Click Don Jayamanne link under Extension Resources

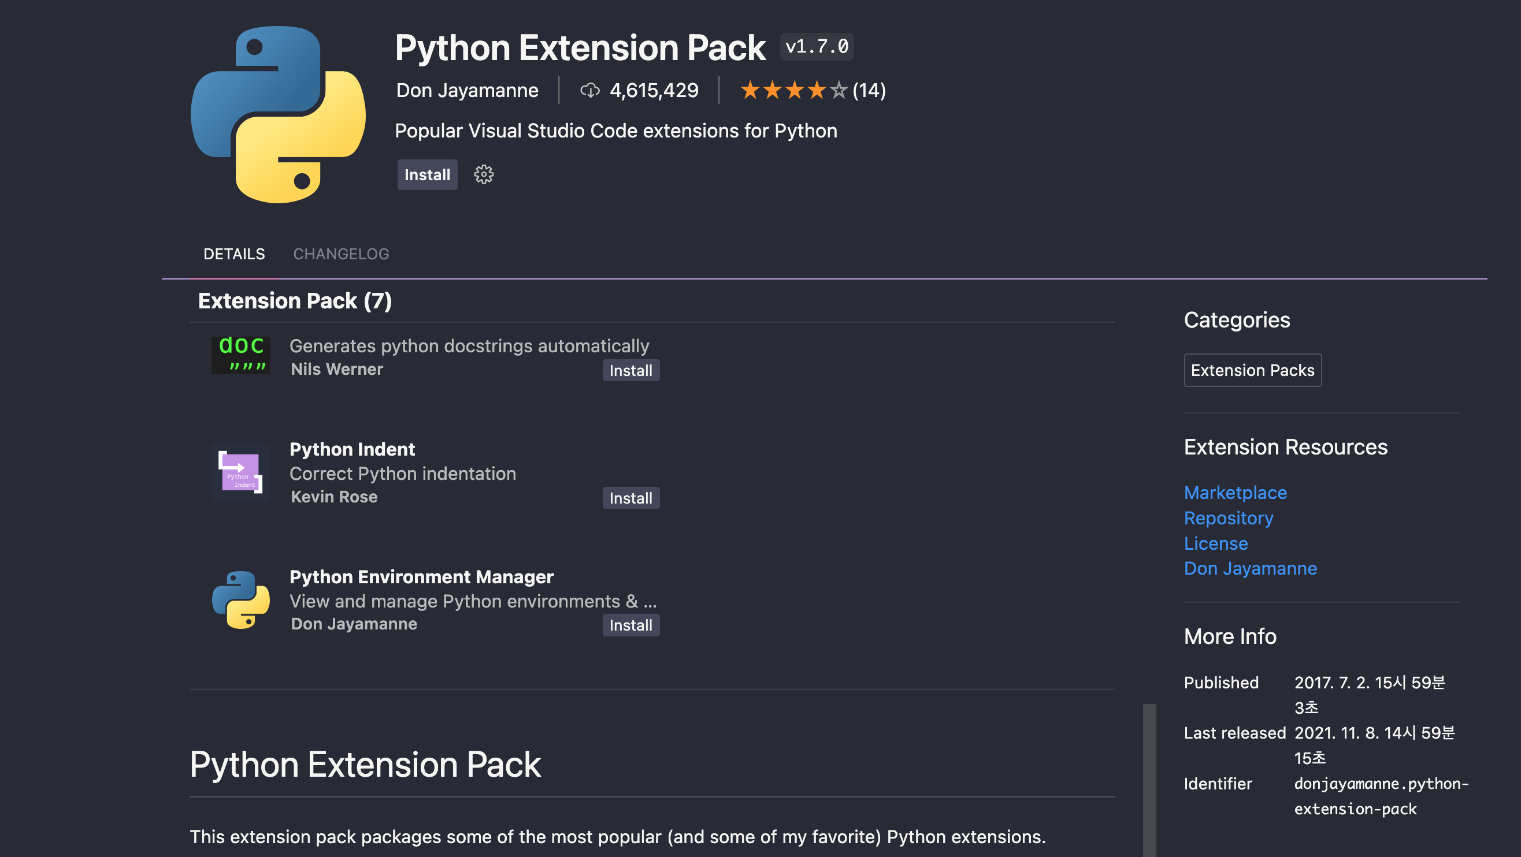[1250, 568]
